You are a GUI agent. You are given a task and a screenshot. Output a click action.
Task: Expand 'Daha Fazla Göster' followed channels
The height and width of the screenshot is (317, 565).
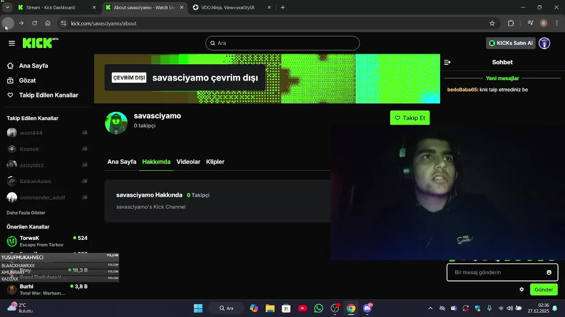pos(26,213)
